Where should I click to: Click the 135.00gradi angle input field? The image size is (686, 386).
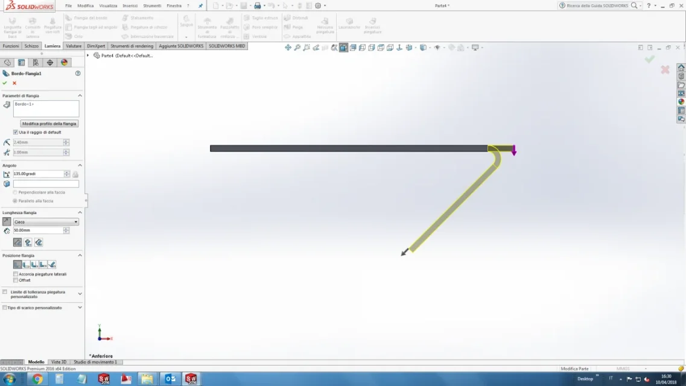pyautogui.click(x=39, y=174)
